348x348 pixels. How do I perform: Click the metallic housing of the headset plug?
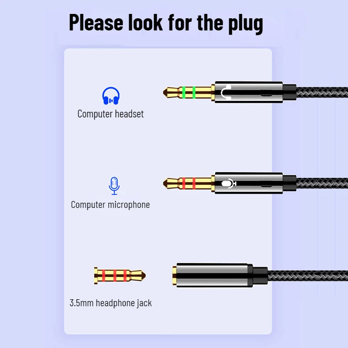tap(249, 92)
